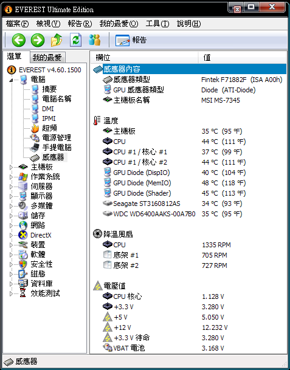Click the network icon next to 網路

23,225
